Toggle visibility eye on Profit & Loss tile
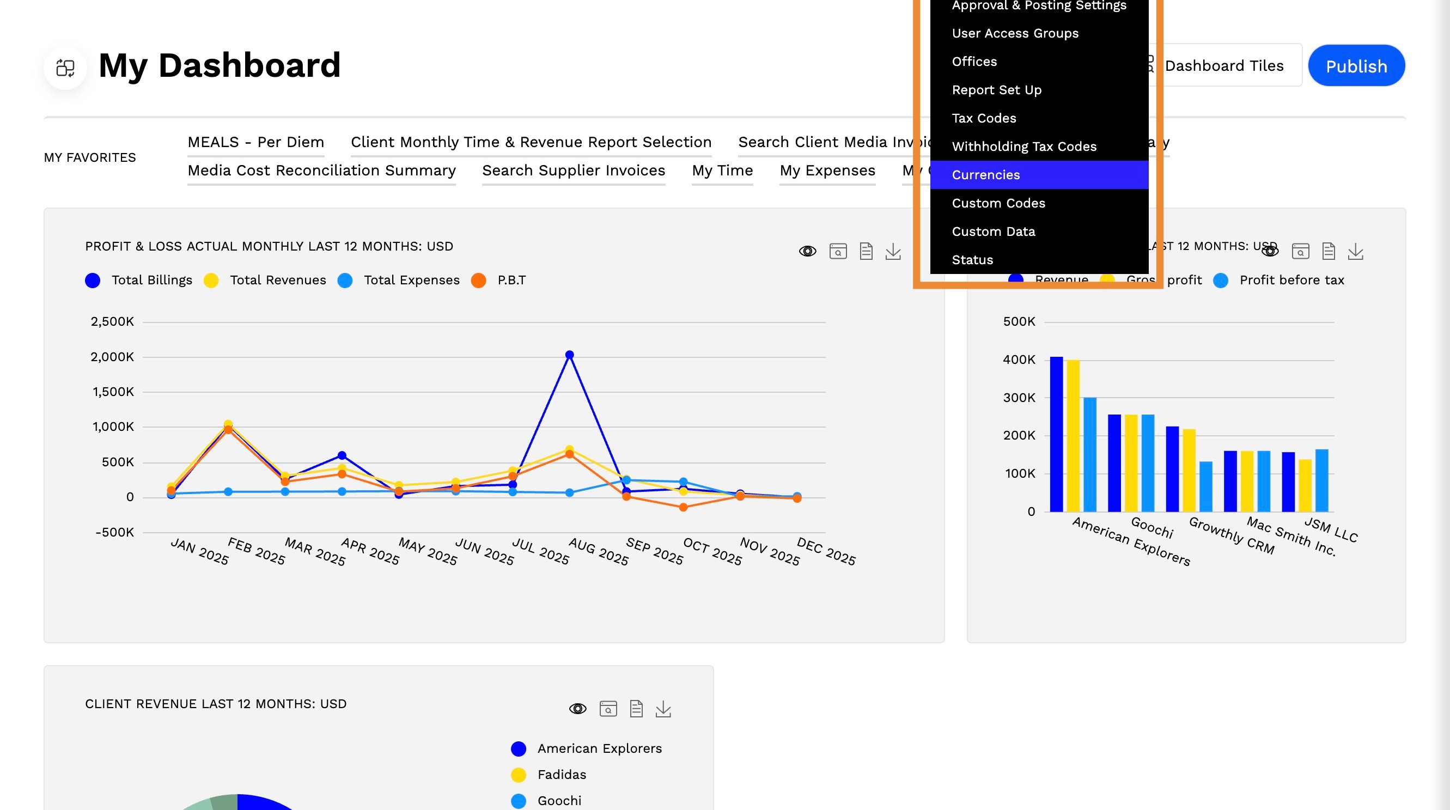The width and height of the screenshot is (1450, 810). (808, 252)
